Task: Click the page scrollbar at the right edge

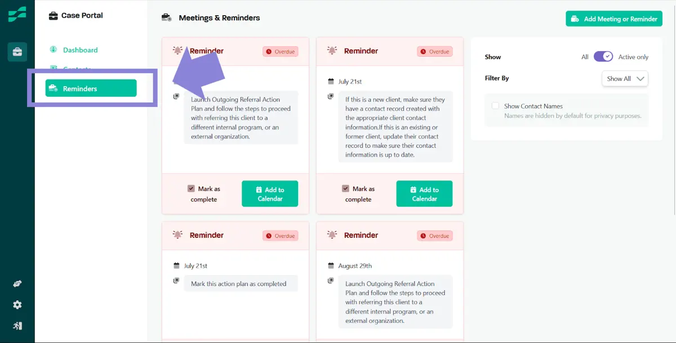Action: tap(674, 107)
